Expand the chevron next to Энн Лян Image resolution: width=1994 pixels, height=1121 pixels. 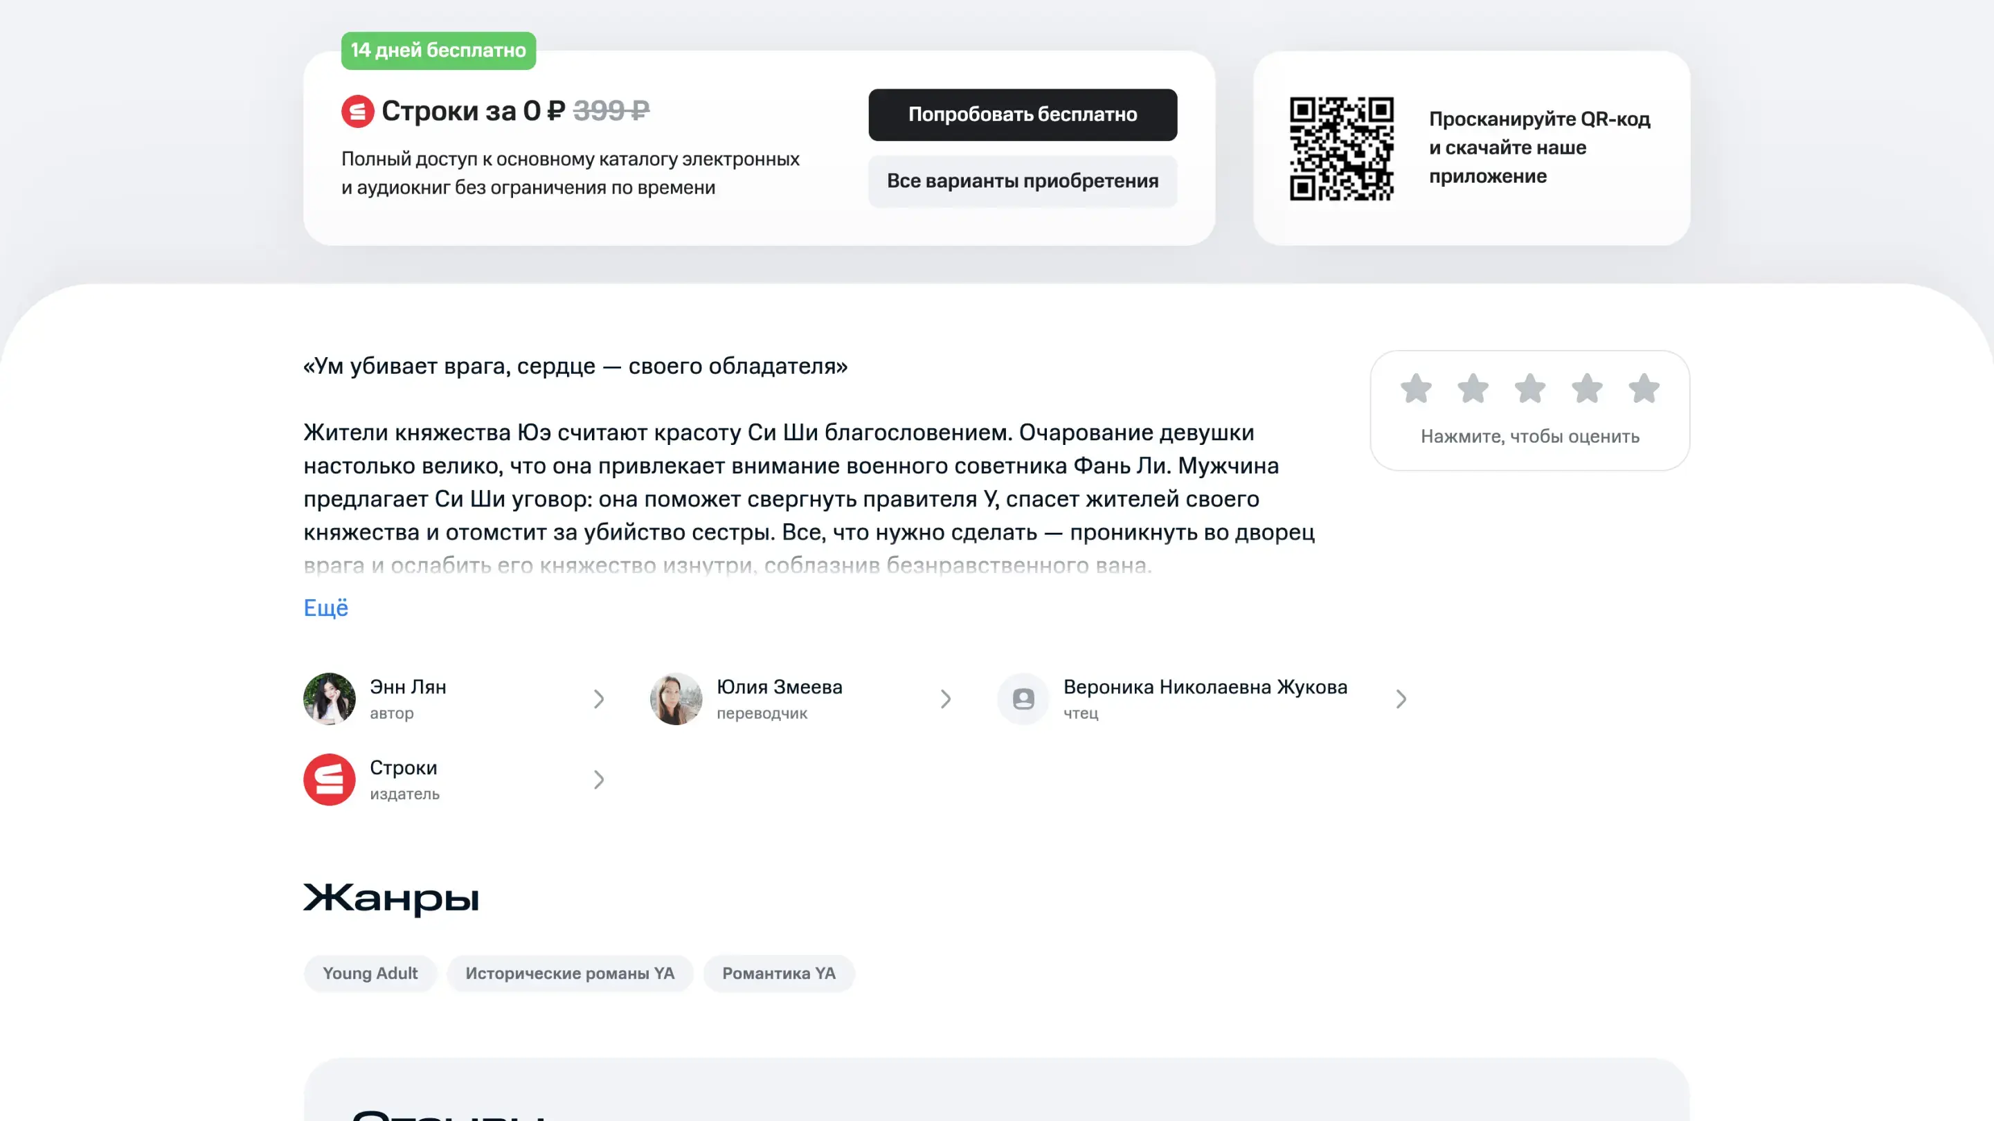[x=598, y=700]
